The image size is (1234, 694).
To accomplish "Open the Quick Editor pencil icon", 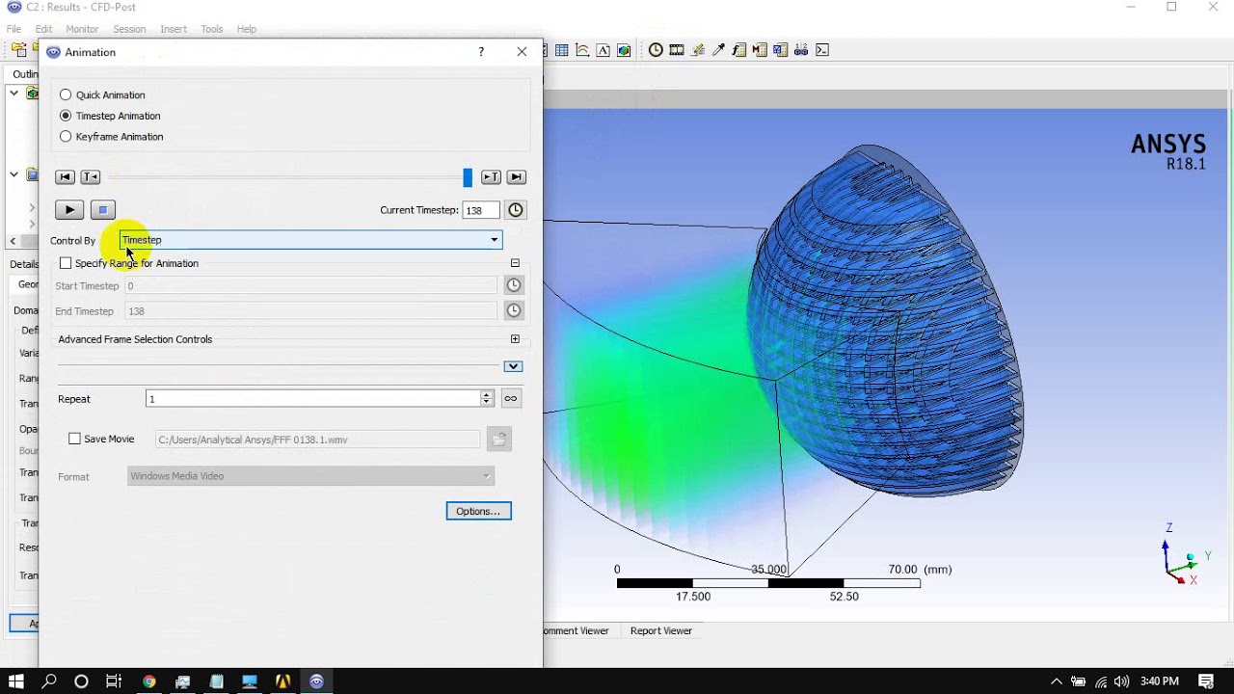I will (x=697, y=50).
